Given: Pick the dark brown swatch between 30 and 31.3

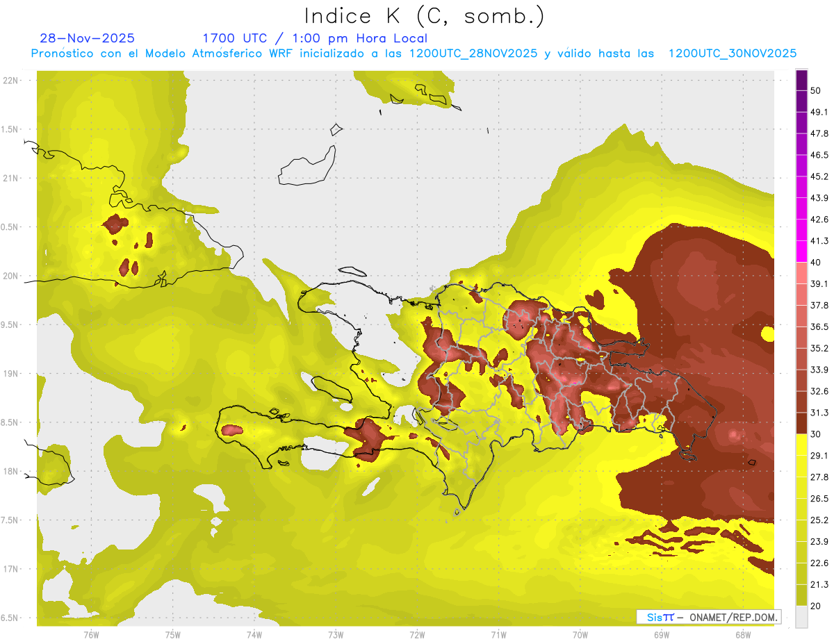Looking at the screenshot, I should (801, 423).
